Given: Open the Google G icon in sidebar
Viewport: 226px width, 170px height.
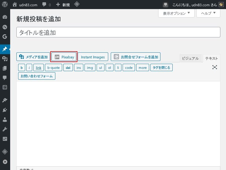Looking at the screenshot, I should point(5,37).
